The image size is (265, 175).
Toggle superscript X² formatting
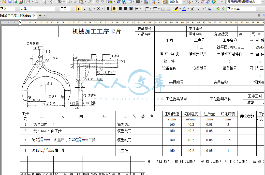coord(204,9)
